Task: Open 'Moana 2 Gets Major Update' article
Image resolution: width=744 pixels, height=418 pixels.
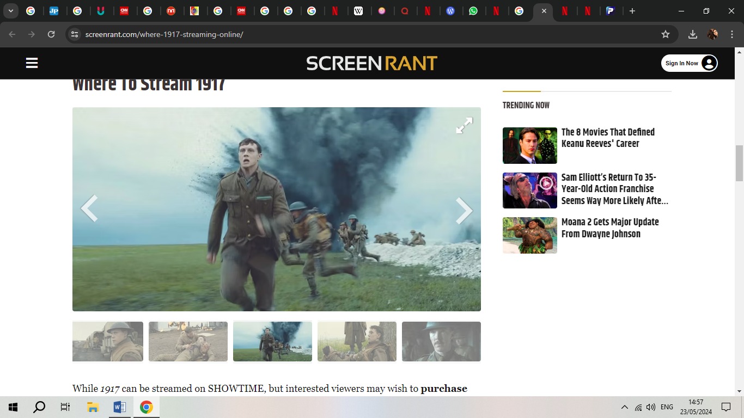Action: point(610,228)
